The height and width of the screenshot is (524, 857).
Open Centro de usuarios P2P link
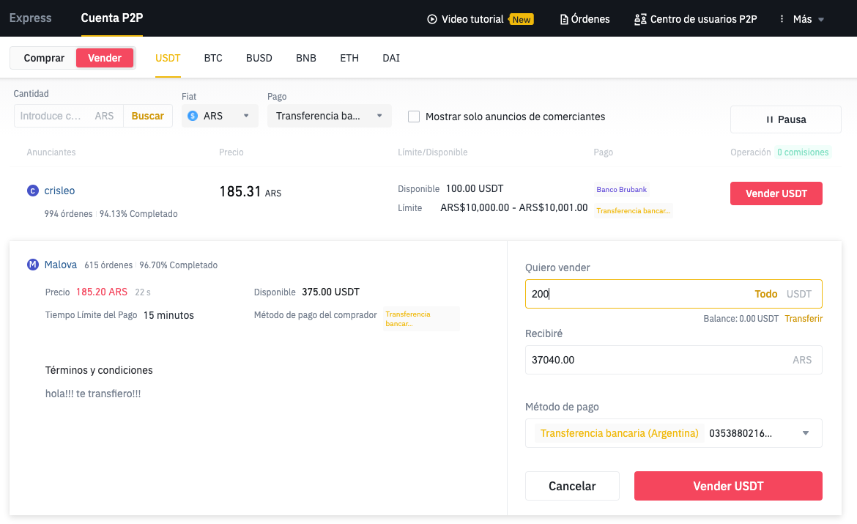(703, 19)
